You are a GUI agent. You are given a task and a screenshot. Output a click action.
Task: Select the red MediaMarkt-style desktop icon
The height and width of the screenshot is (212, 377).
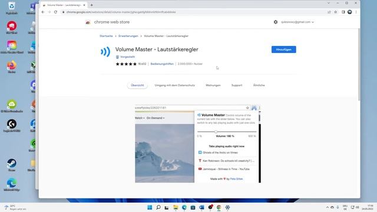(x=12, y=28)
